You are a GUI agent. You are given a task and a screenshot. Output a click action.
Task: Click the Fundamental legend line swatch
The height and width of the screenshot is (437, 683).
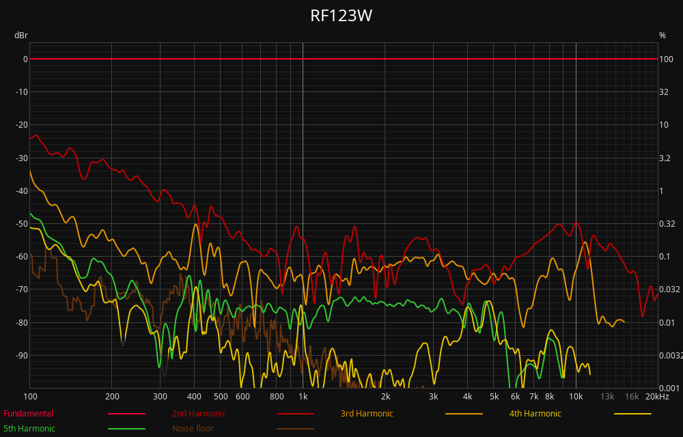(x=126, y=414)
